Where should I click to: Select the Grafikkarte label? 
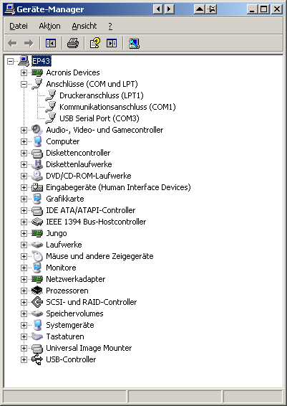(x=65, y=199)
